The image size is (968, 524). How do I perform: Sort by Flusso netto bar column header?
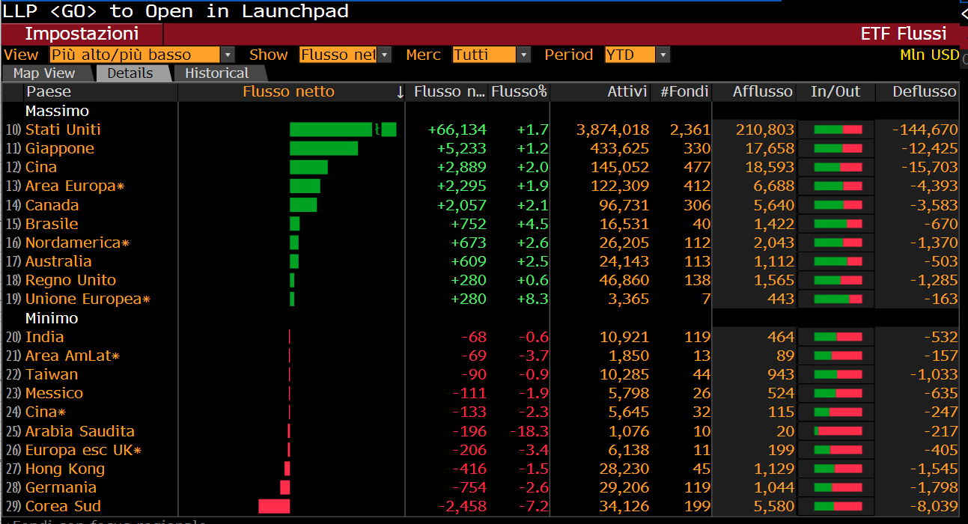pyautogui.click(x=289, y=91)
